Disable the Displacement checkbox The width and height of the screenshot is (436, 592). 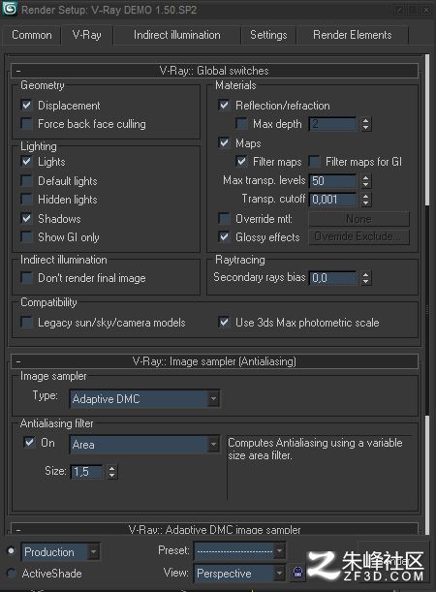pyautogui.click(x=26, y=105)
